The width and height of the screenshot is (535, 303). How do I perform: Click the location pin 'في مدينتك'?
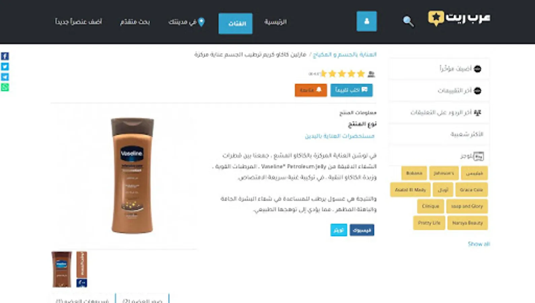point(187,22)
